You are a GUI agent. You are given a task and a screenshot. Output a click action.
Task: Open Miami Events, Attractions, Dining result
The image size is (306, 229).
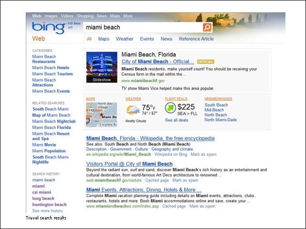tap(144, 190)
